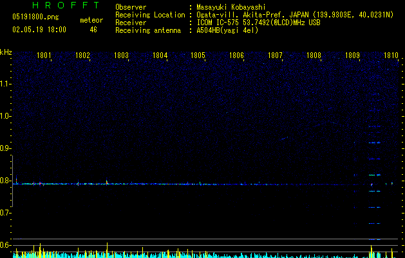Click the 1801 time marker

tap(44, 55)
